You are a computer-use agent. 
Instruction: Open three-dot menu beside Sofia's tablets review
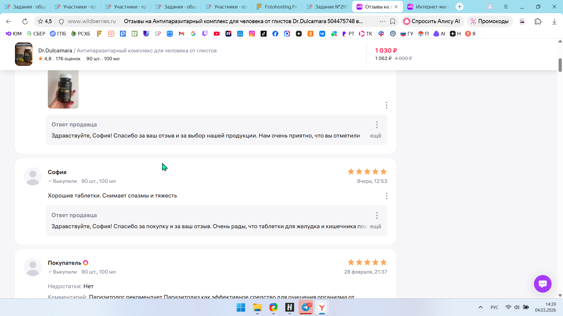coord(386,196)
